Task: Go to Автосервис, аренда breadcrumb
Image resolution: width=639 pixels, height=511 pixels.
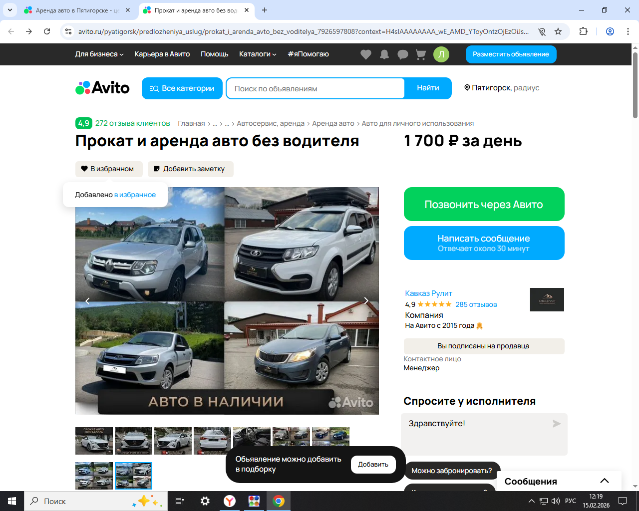Action: point(271,124)
